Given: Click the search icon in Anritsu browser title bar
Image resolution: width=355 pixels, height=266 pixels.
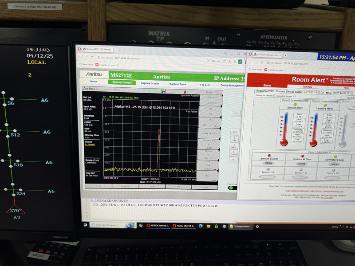Looking at the screenshot, I should (225, 54).
